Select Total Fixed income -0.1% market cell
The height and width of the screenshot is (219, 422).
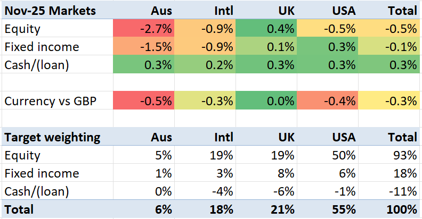pyautogui.click(x=389, y=47)
